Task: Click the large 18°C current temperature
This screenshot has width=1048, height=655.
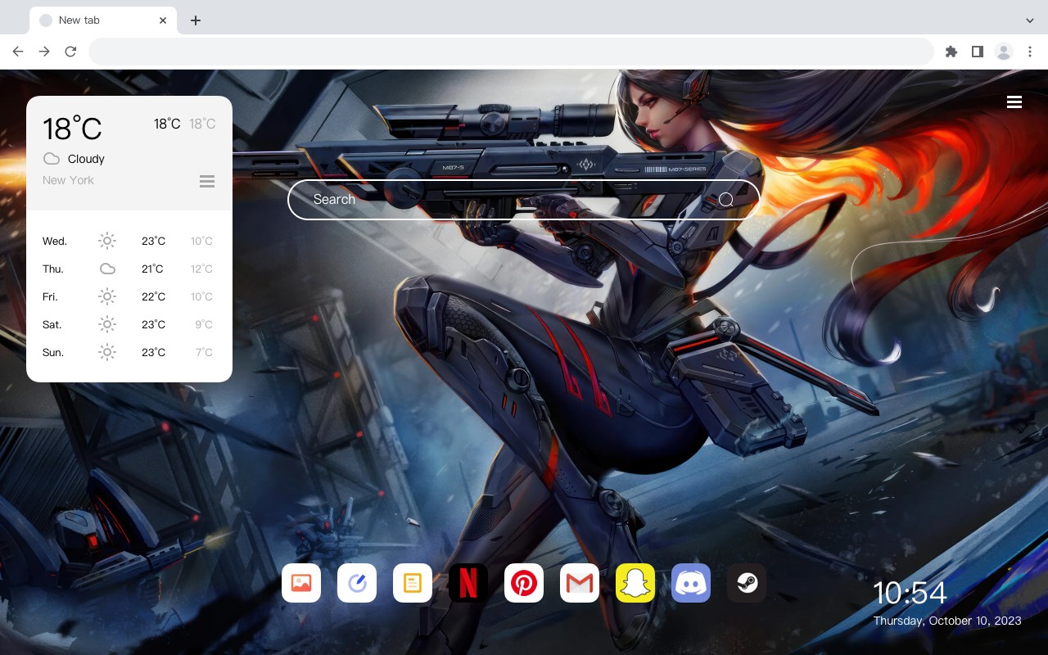Action: pyautogui.click(x=72, y=129)
